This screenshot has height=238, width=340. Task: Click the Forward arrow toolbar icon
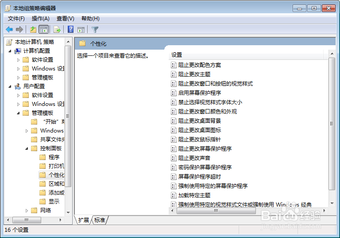19,29
